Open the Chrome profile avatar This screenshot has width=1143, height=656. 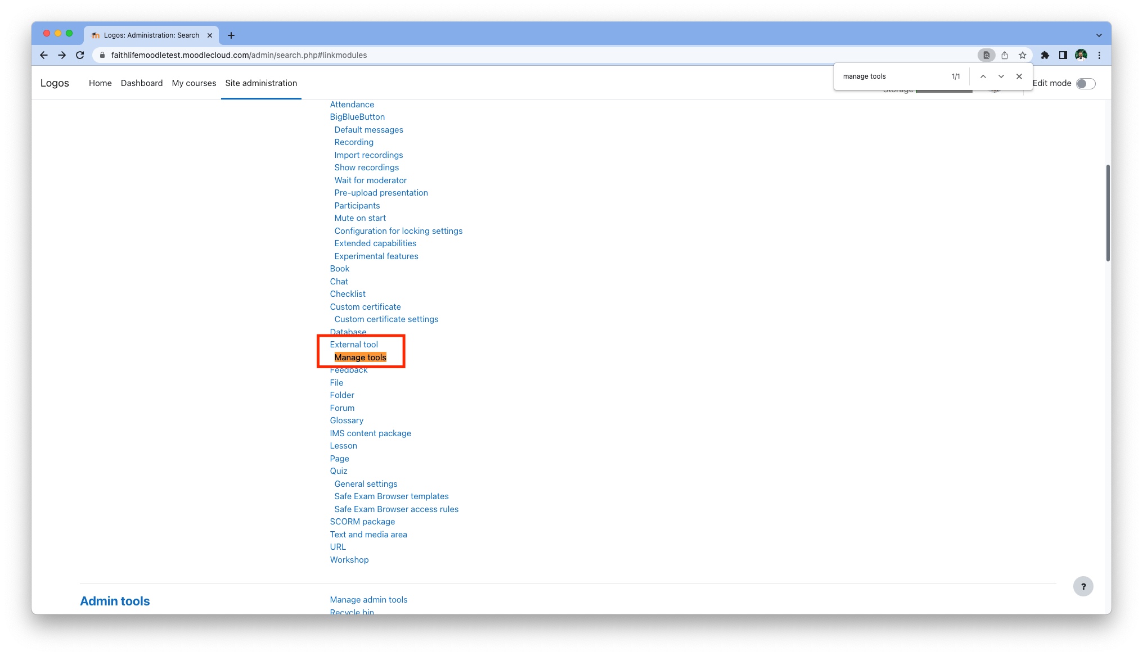pyautogui.click(x=1082, y=55)
